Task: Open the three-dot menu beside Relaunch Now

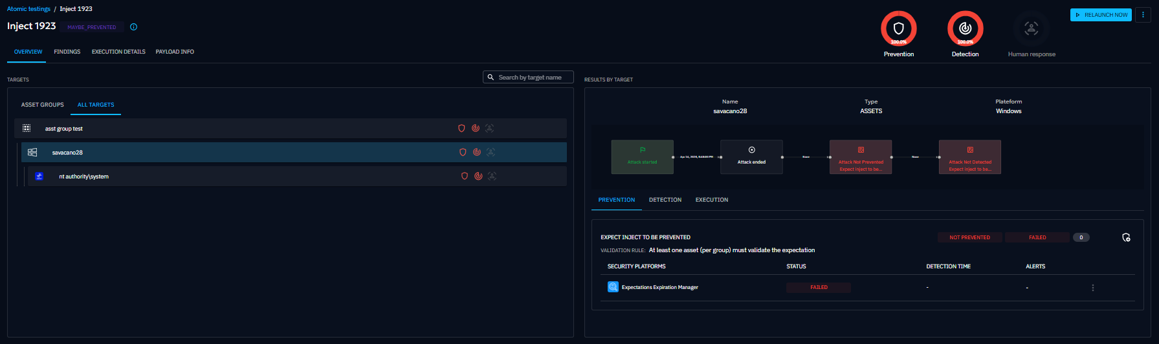Action: tap(1143, 15)
